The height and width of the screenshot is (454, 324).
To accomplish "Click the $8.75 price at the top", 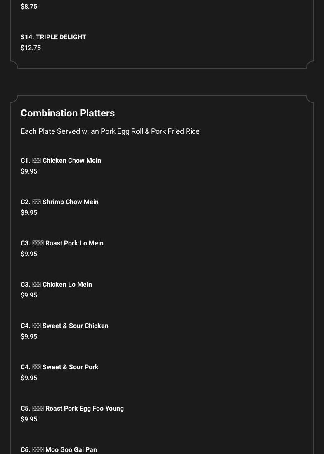I will pos(29,6).
